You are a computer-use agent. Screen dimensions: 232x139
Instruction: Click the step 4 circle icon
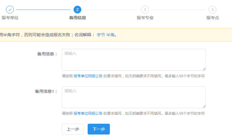click(212, 10)
